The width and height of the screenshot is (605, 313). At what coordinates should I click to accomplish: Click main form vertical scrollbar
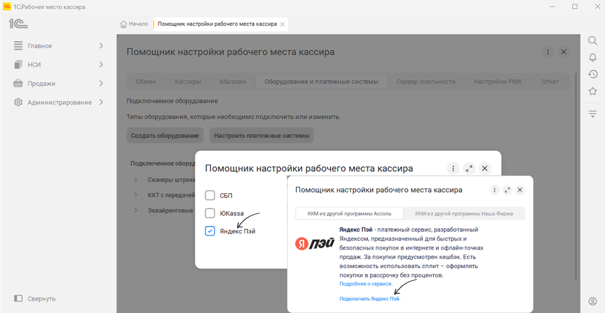point(577,176)
